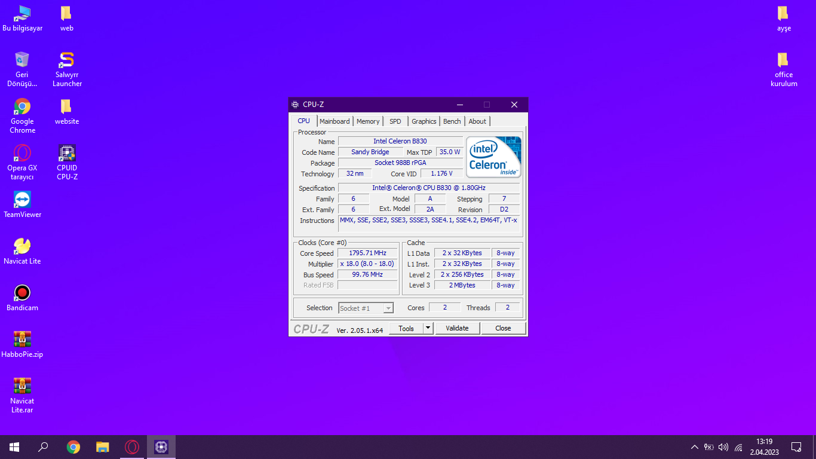
Task: Open the Bu bilgisayar desktop icon
Action: [x=23, y=19]
